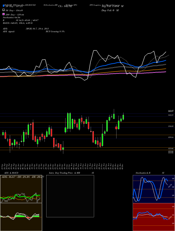Click the 'Avg Vol: 1.484 M' label
Image resolution: width=175 pixels, height=231 pixels.
coord(112,6)
